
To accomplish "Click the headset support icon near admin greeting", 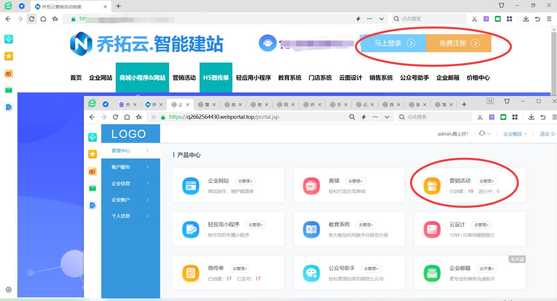I will [x=483, y=133].
